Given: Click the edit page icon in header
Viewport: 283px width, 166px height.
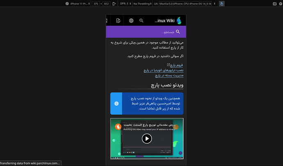Looking at the screenshot, I should [118, 20].
